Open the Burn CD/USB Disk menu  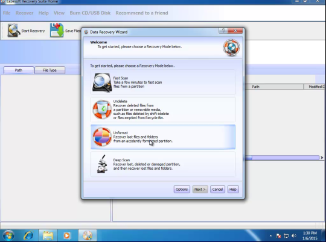[x=90, y=13]
